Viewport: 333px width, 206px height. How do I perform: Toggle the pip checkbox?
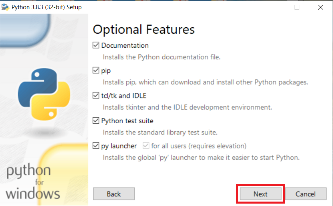[x=96, y=70]
